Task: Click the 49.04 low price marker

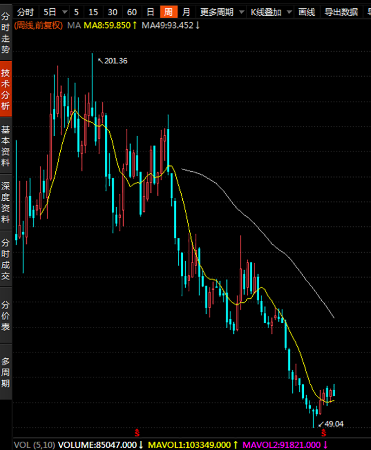Action: (x=331, y=424)
